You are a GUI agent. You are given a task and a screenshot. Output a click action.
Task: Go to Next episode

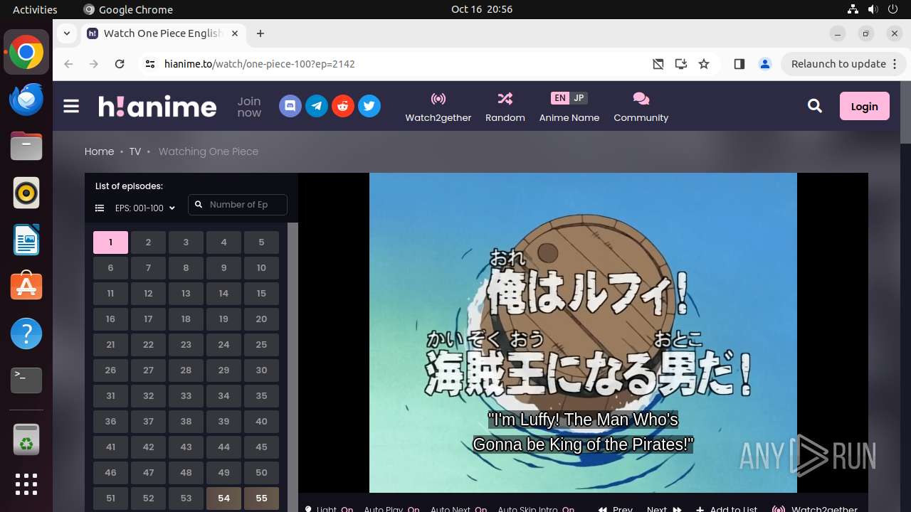(x=664, y=508)
